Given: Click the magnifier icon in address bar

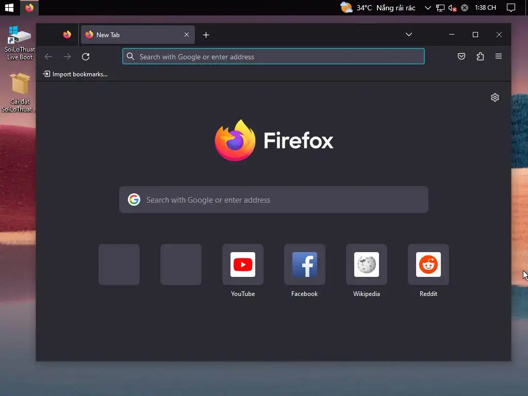Looking at the screenshot, I should tap(130, 56).
